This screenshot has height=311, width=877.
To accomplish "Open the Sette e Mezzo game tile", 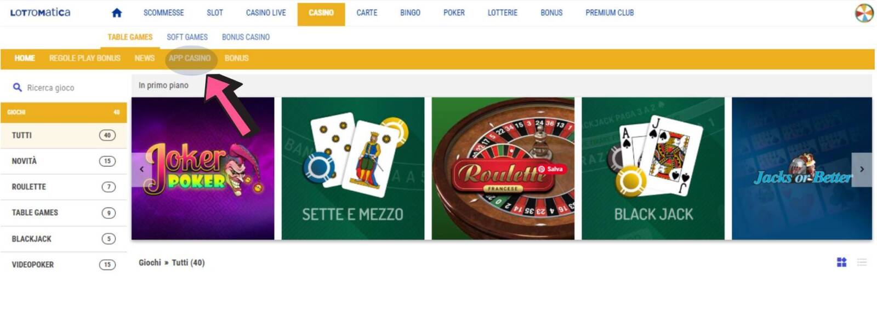I will [353, 169].
